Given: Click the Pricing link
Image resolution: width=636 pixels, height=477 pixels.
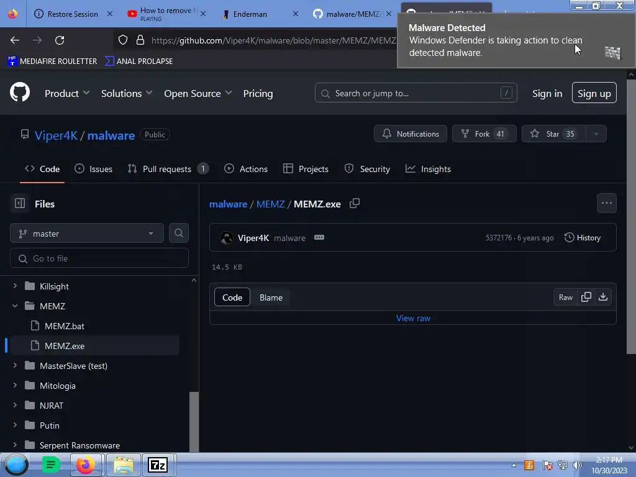Looking at the screenshot, I should [x=258, y=93].
